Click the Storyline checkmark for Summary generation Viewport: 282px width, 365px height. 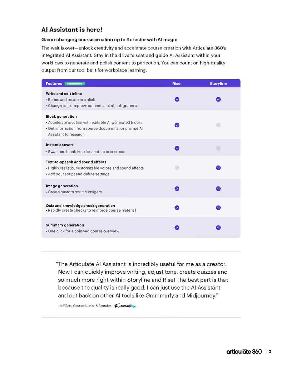point(218,228)
